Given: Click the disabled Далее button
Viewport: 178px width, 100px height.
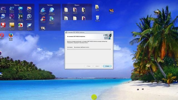Looking at the screenshot, I should tap(98, 66).
